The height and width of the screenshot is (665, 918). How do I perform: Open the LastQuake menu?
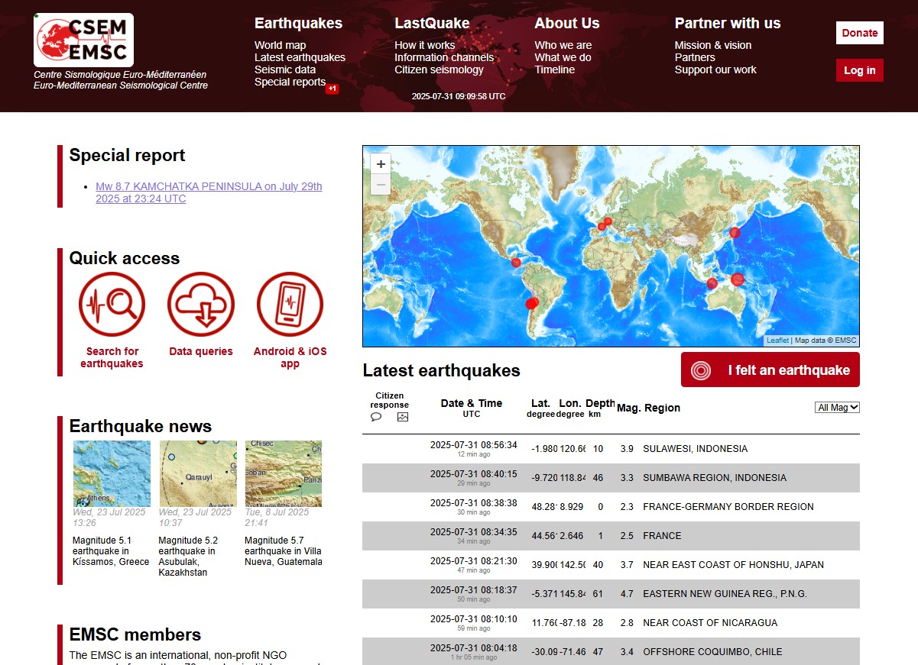(432, 24)
